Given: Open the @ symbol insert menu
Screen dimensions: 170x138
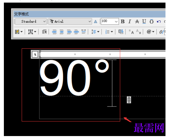Looking at the screenshot, I should [x=150, y=32].
